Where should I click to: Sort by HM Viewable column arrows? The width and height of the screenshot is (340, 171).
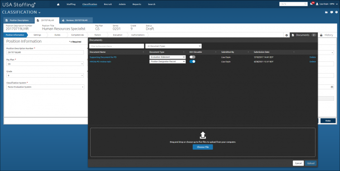pos(216,52)
